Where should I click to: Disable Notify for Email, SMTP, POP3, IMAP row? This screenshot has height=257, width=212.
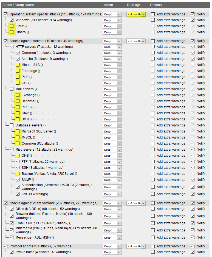(x=193, y=223)
